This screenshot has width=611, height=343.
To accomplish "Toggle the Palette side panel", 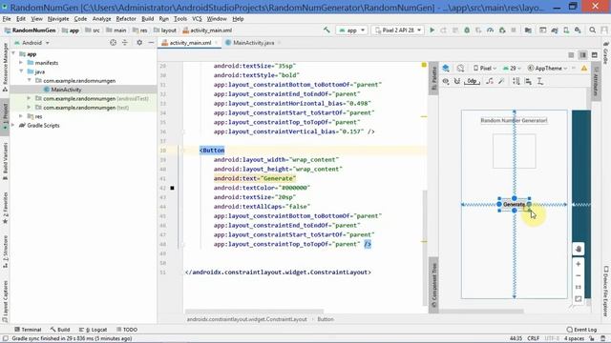I will (x=433, y=78).
